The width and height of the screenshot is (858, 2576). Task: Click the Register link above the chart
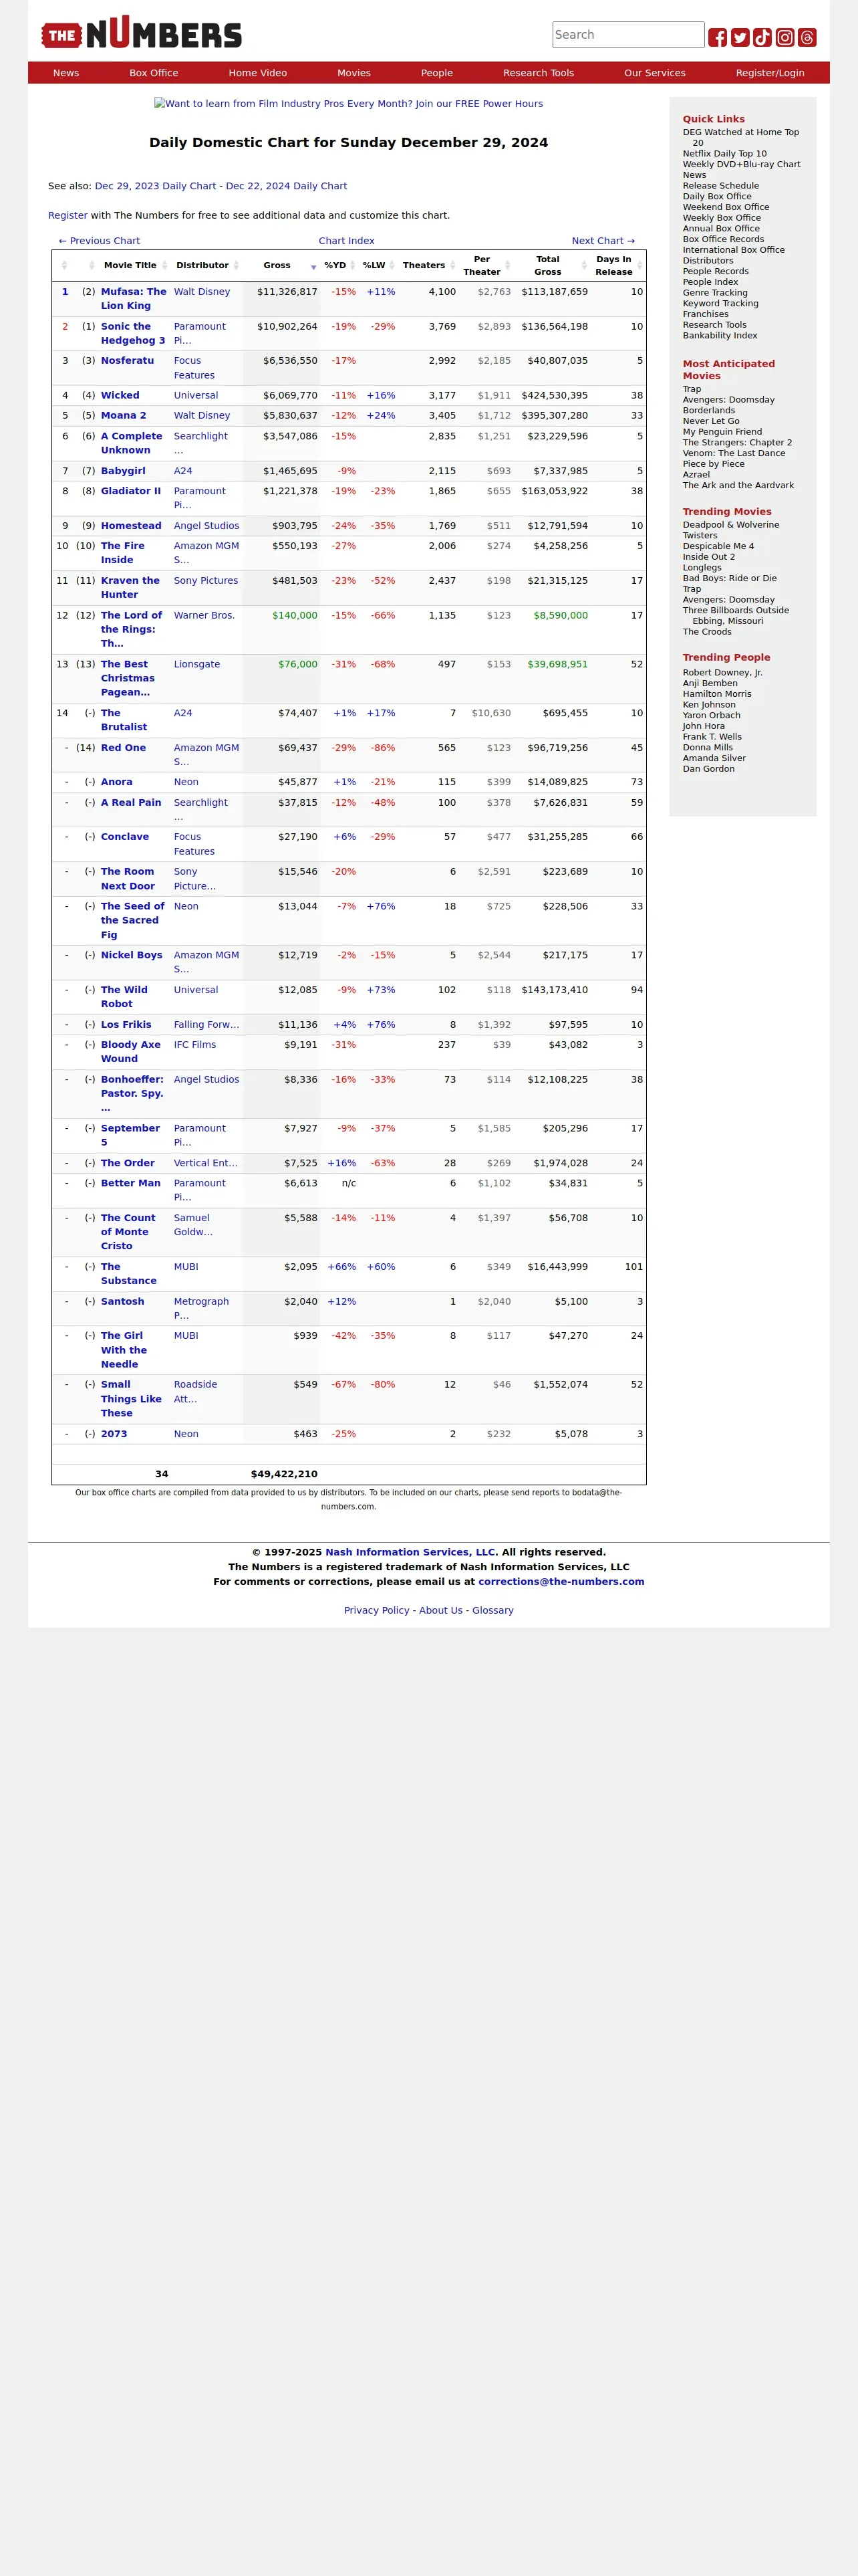tap(68, 215)
